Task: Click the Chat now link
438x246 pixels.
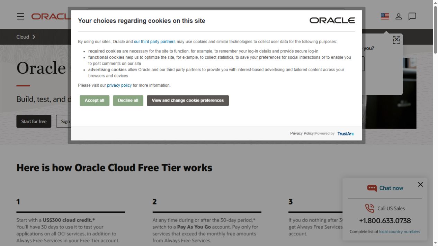Action: click(391, 188)
